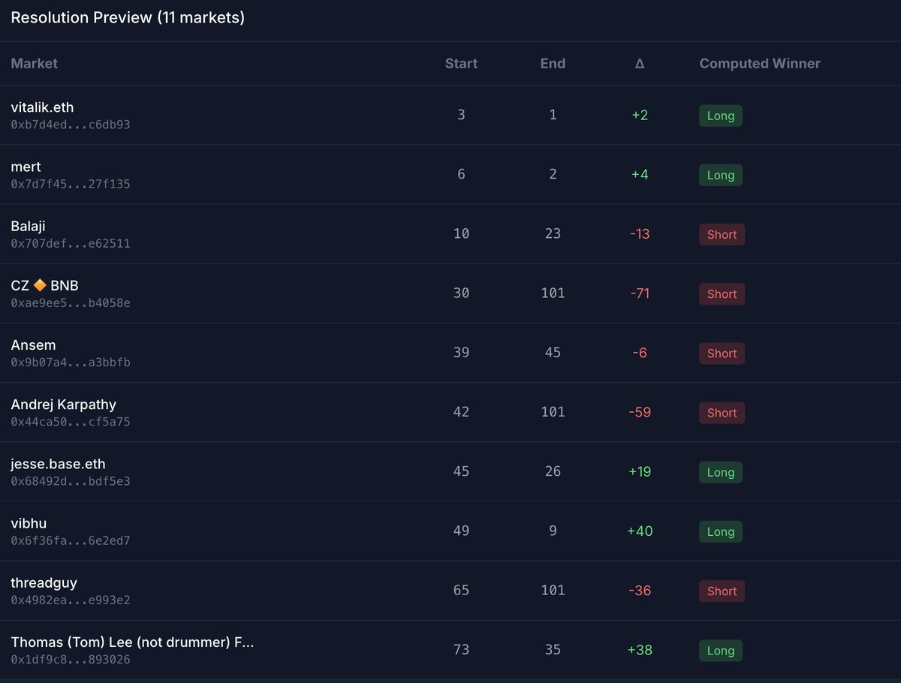Image resolution: width=901 pixels, height=683 pixels.
Task: Click the Market column header
Action: pos(34,64)
